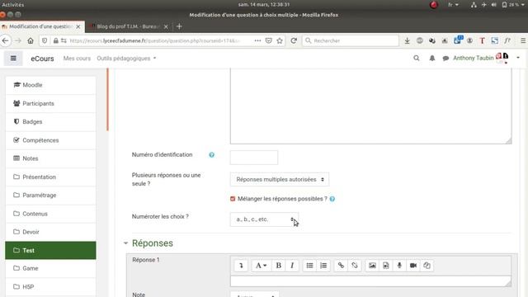Apply bold in Réponse 1 editor
The width and height of the screenshot is (528, 297).
tap(279, 266)
